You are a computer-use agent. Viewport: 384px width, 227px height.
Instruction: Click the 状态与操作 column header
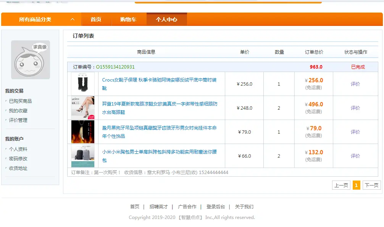356,52
